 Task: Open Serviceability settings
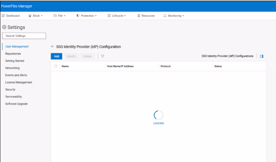tap(13, 97)
